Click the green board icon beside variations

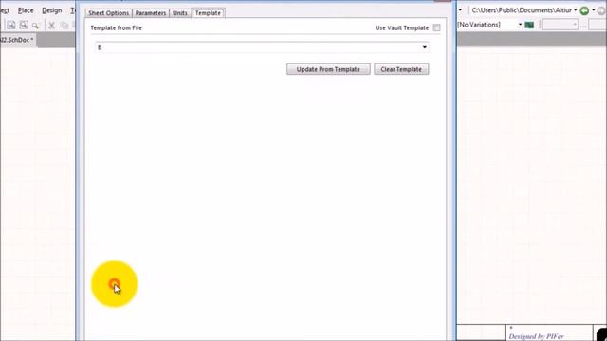529,26
